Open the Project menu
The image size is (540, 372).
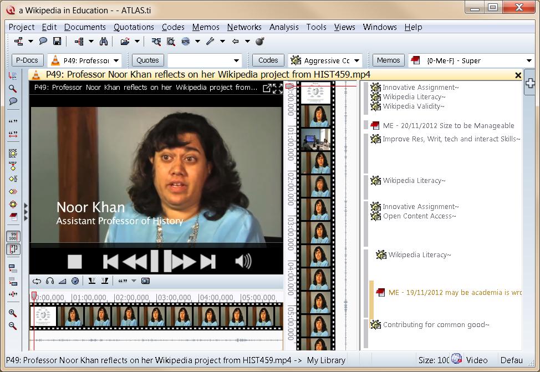[x=22, y=27]
